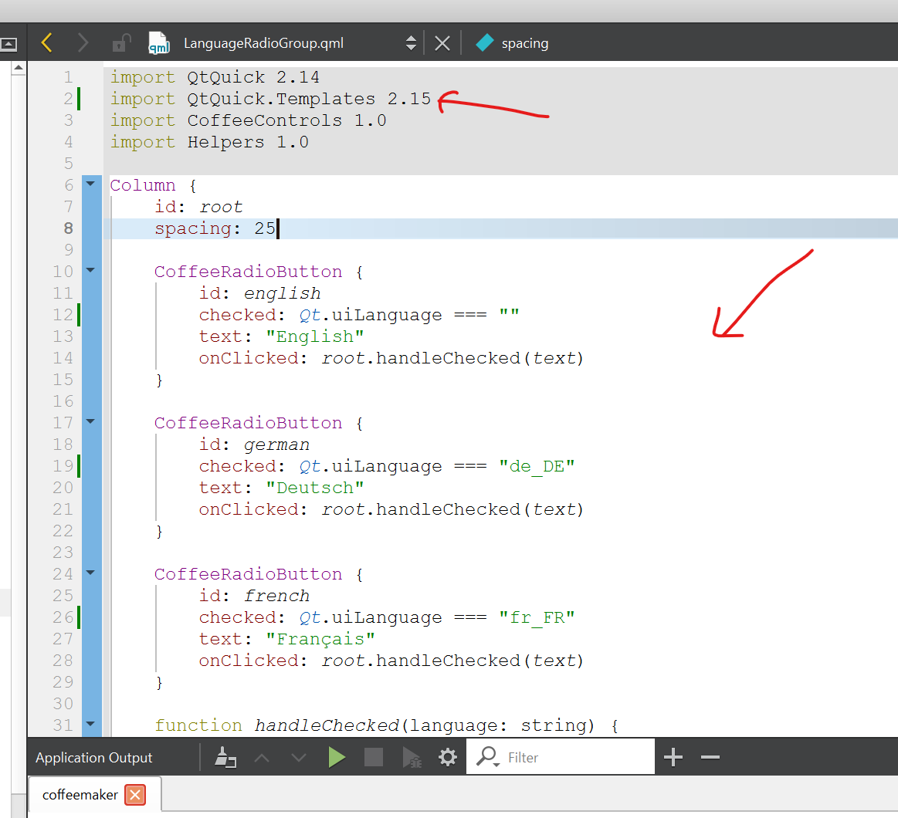Image resolution: width=898 pixels, height=818 pixels.
Task: Click the 'Column' type name on line 6
Action: point(143,185)
